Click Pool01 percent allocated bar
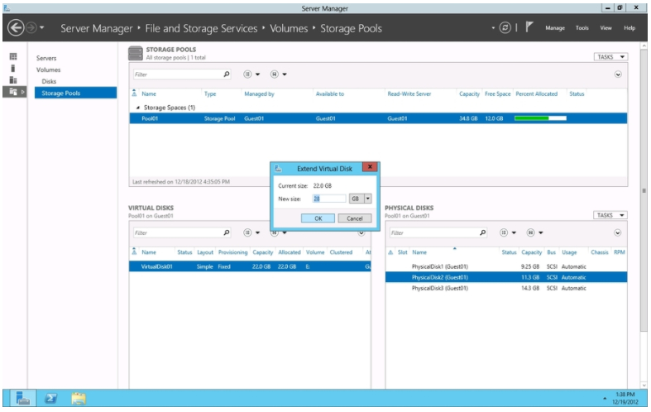Viewport: 651px width, 412px height. tap(540, 118)
